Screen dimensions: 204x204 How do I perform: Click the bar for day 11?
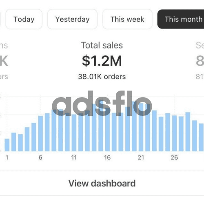[x=74, y=133]
